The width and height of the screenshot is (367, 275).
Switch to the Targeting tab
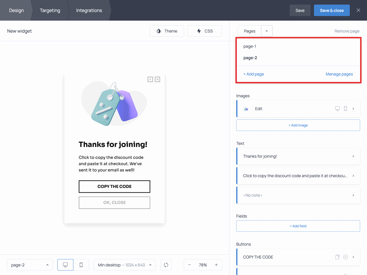50,10
